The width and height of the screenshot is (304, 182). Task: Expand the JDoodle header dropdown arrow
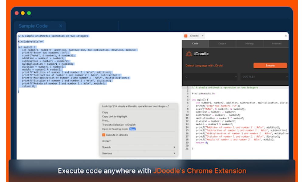coord(202,36)
